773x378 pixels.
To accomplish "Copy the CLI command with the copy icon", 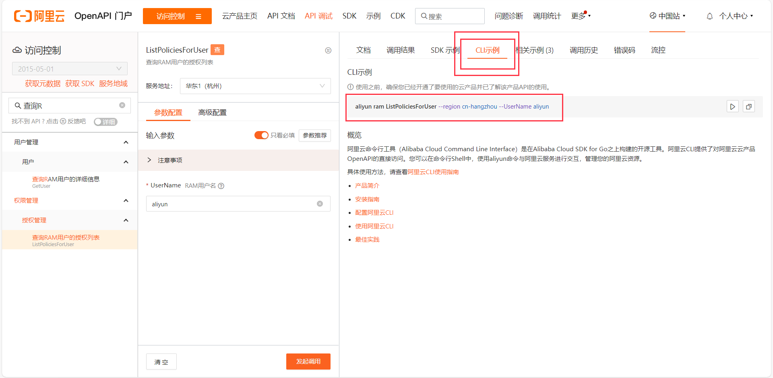I will [748, 107].
